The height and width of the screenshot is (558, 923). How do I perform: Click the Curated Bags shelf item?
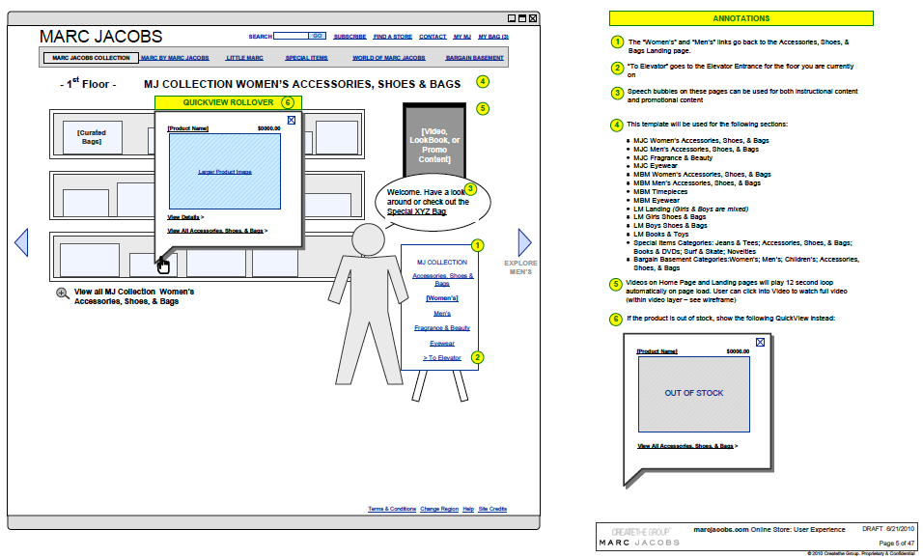(x=92, y=137)
